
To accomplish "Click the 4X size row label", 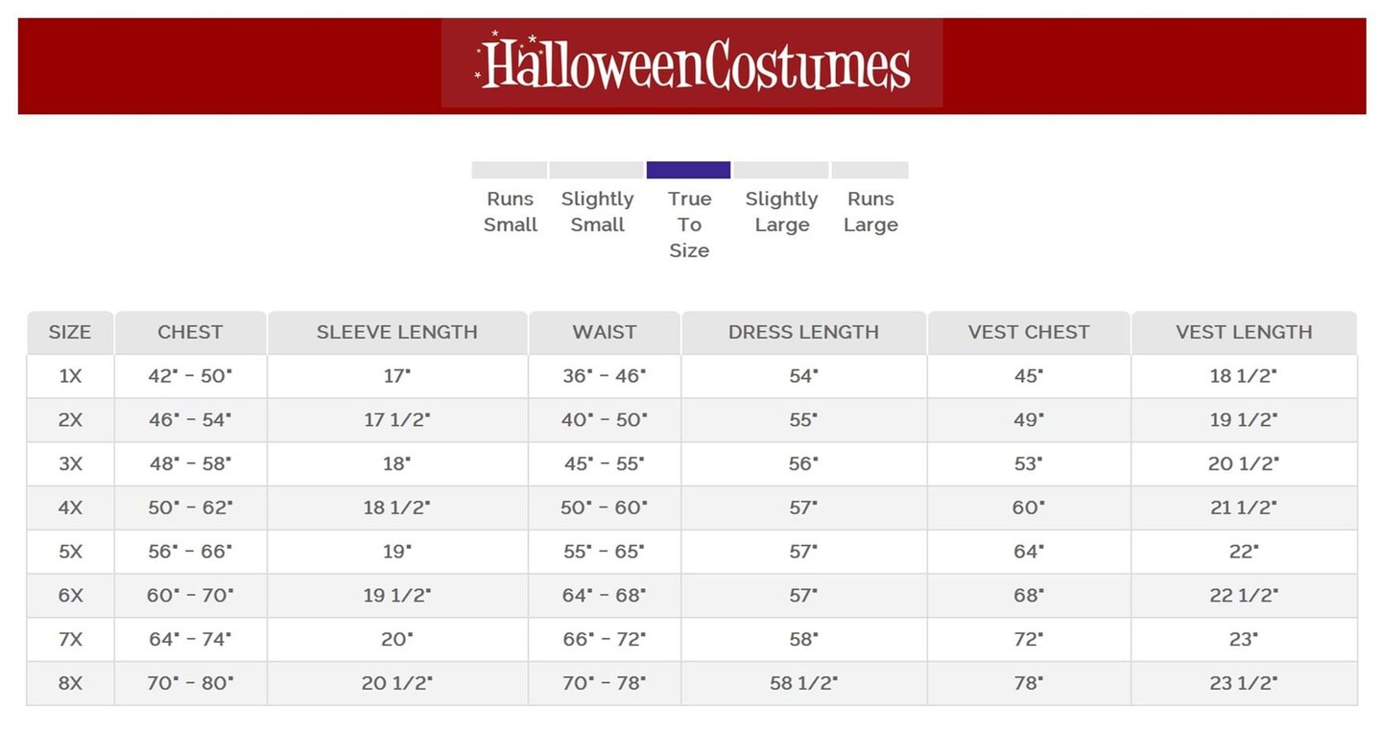I will [70, 508].
